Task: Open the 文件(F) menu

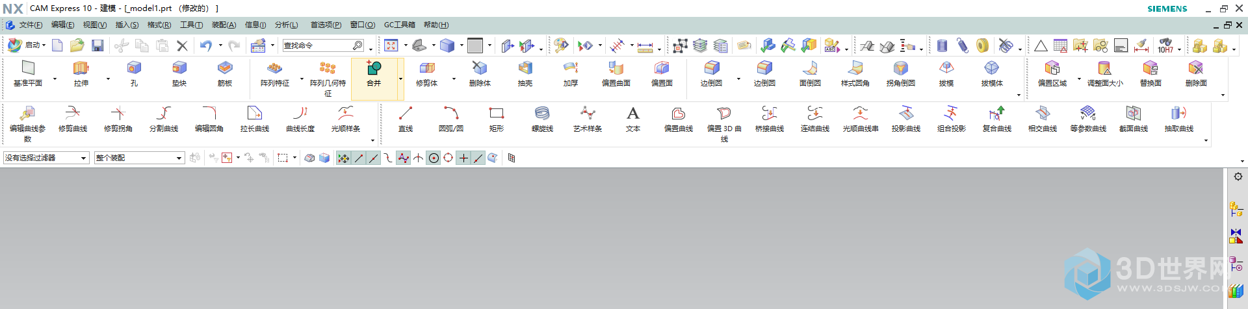Action: (31, 25)
